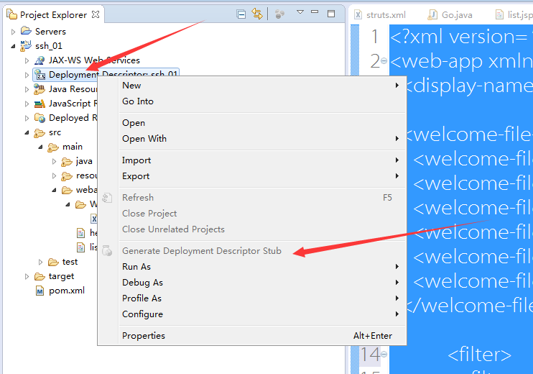Expand the Java Resources node

[27, 89]
